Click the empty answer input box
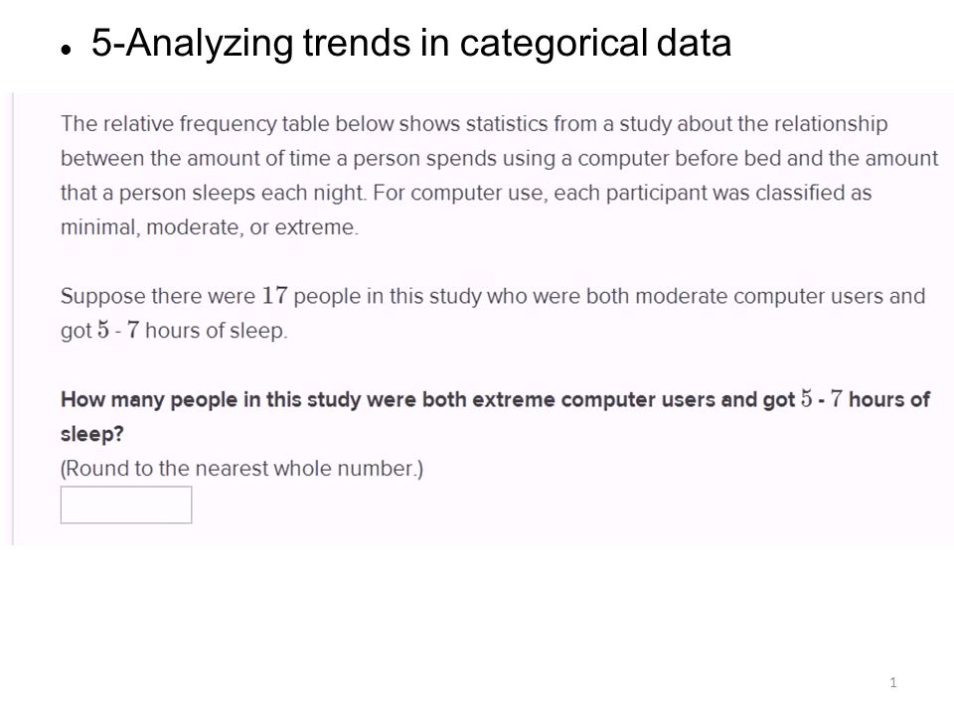 (126, 504)
